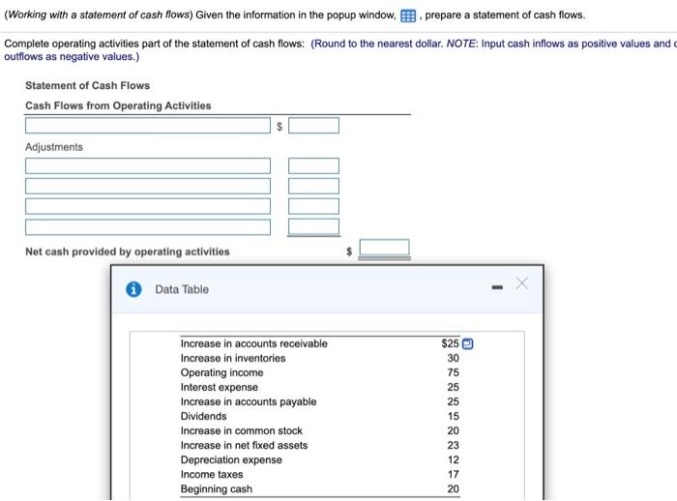Image resolution: width=677 pixels, height=501 pixels.
Task: Click 'Net cash provided by operating activities' label
Action: pos(128,251)
